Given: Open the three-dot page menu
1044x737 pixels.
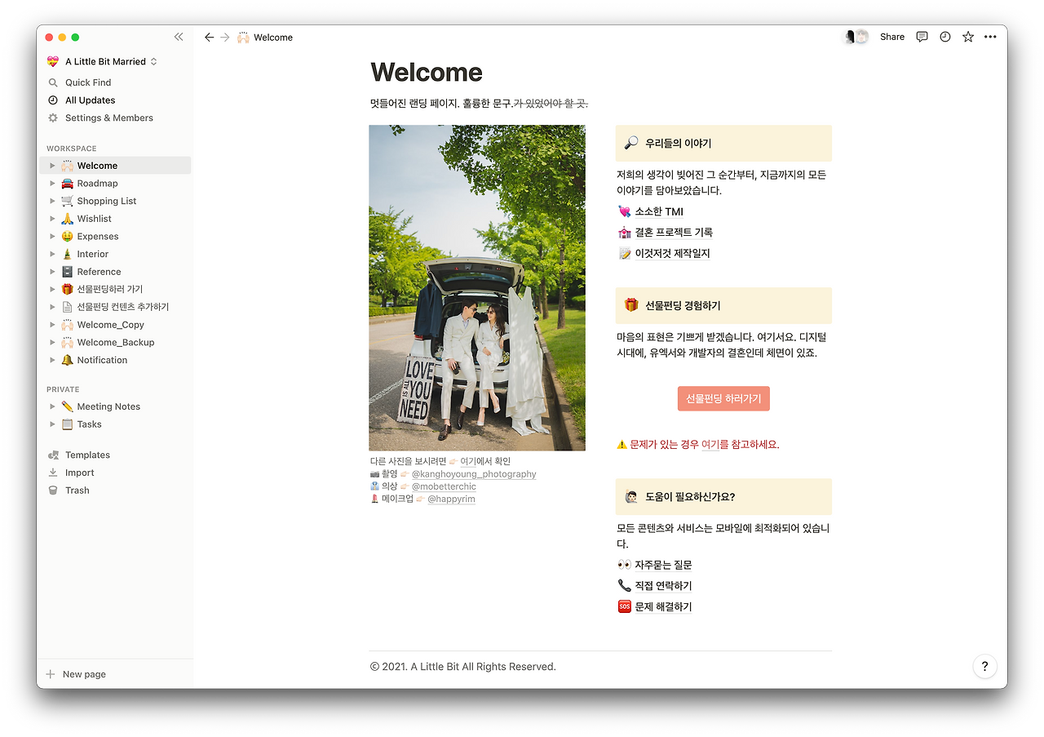Looking at the screenshot, I should (x=990, y=37).
